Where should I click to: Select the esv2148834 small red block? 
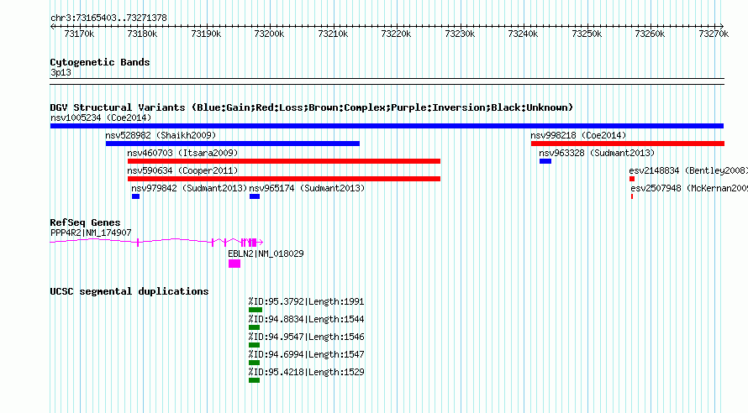632,179
